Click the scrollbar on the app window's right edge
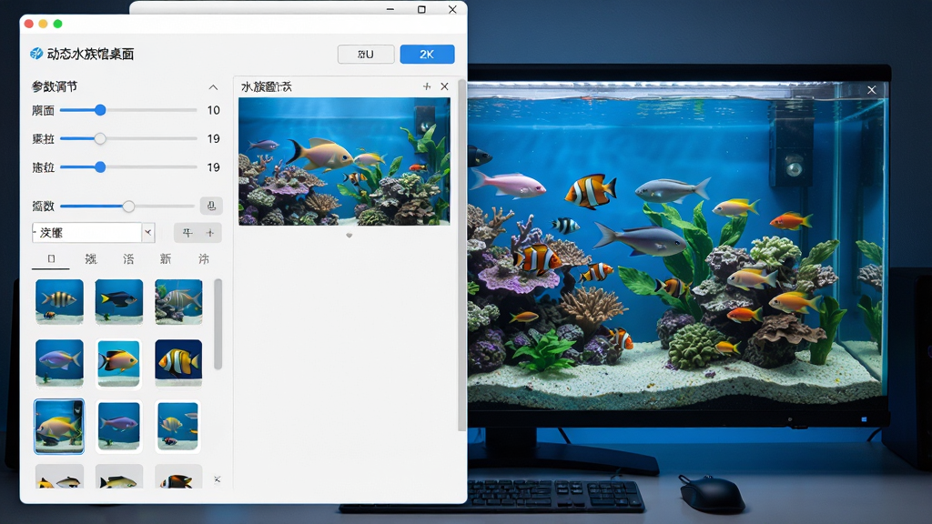 (x=461, y=255)
